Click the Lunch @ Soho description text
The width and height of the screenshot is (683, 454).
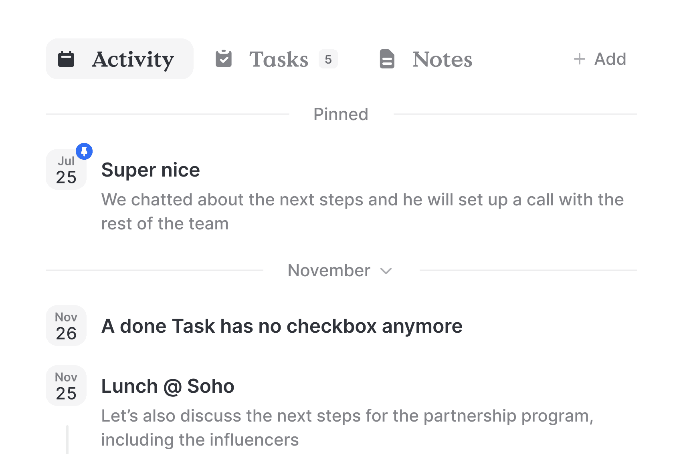point(347,428)
